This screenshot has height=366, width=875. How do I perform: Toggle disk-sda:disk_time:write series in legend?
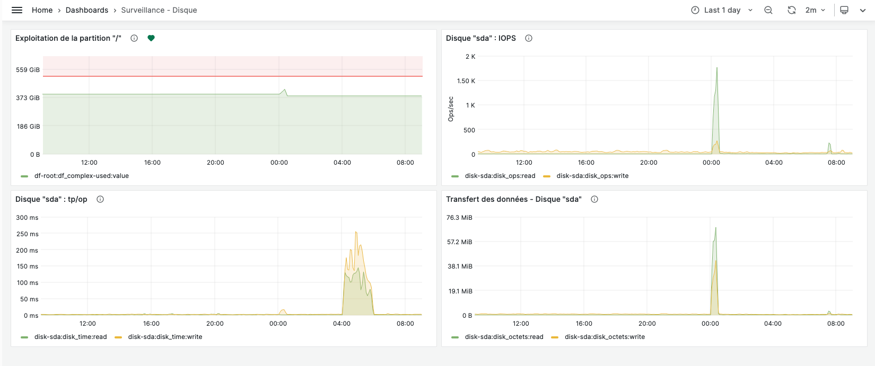point(165,337)
